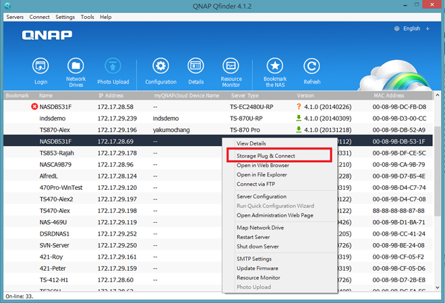Select the indsdemo server row
The image size is (445, 303).
pyautogui.click(x=218, y=119)
